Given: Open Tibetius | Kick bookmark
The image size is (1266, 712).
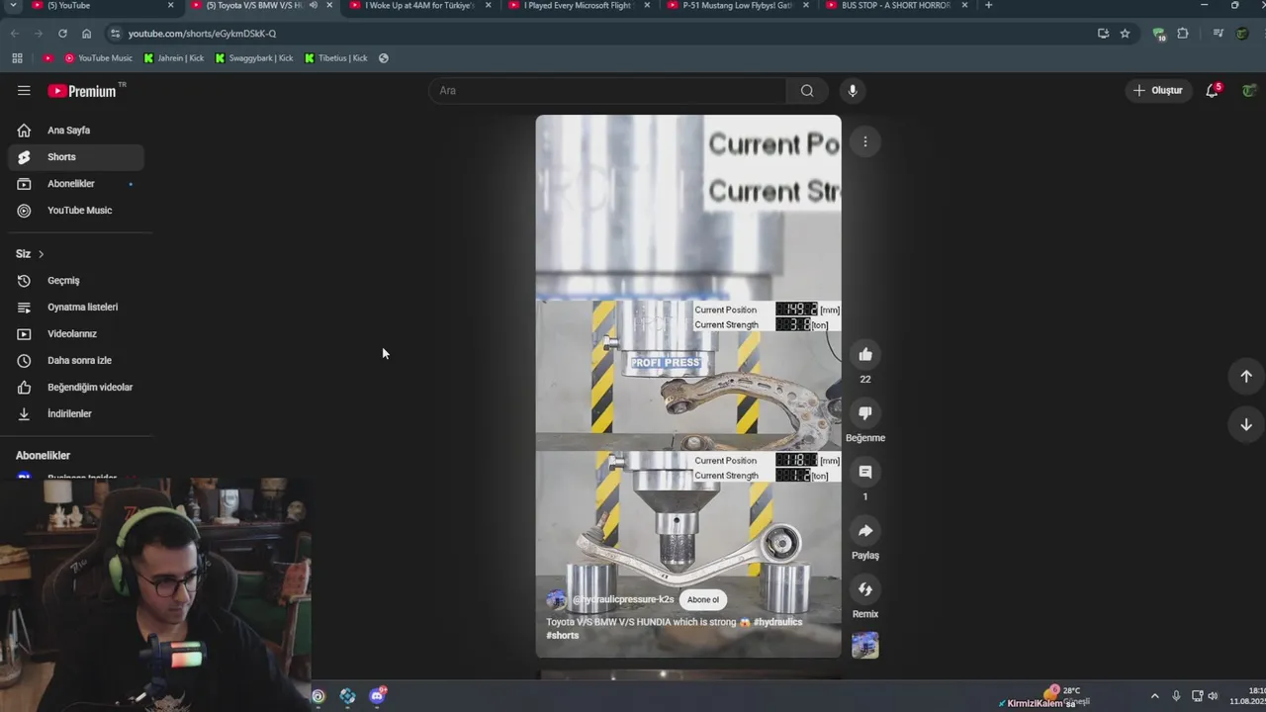Looking at the screenshot, I should point(336,57).
